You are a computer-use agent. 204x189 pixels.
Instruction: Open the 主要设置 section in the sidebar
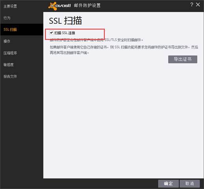point(10,6)
